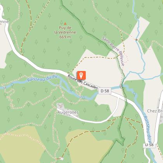This screenshot has width=163, height=163.
Task: Click the lower D 58 road shield
Action: point(149,145)
